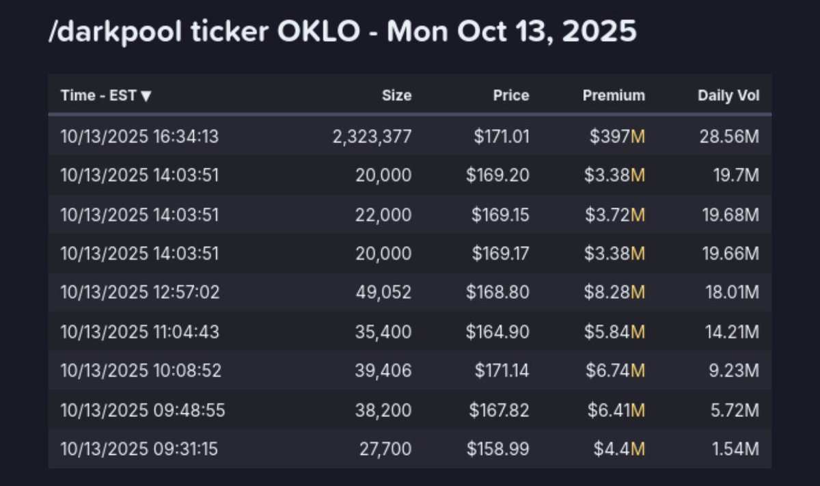Select the 11:04:43 trade row timestamp

tap(139, 332)
